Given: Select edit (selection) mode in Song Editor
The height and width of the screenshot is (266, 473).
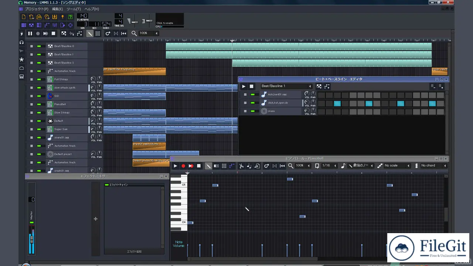Looking at the screenshot, I should (98, 33).
